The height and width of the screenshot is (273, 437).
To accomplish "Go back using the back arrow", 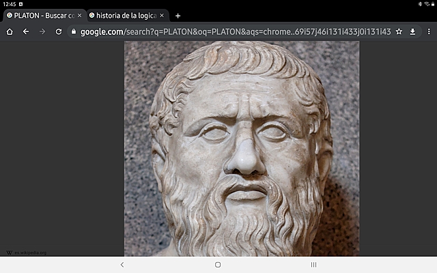I will [26, 32].
